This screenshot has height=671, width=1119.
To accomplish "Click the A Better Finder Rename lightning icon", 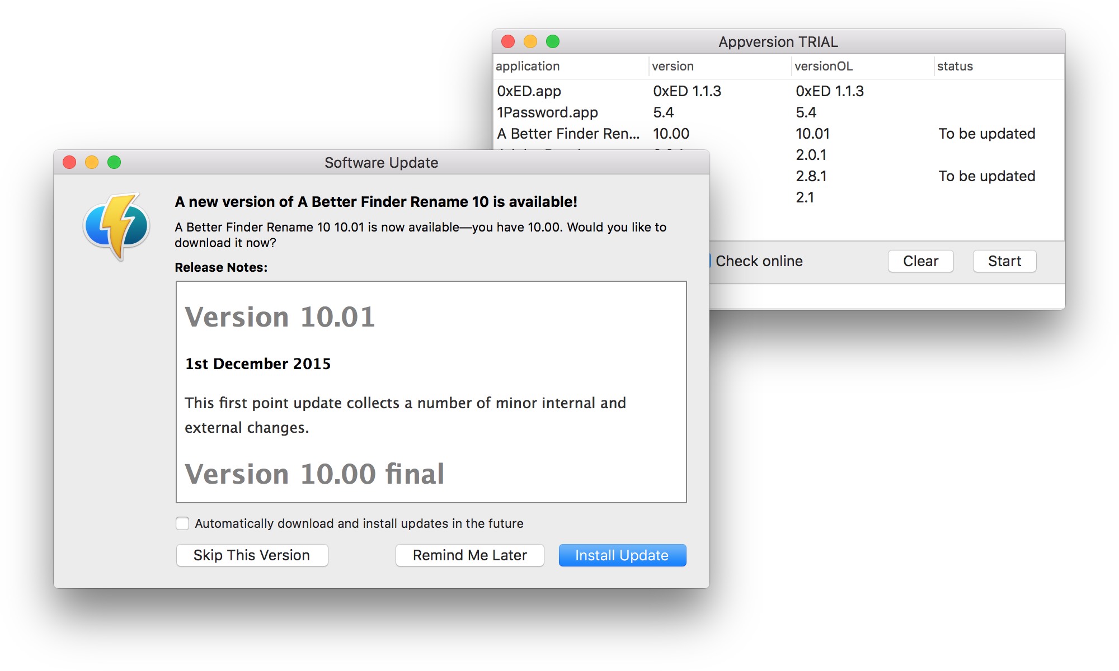I will pyautogui.click(x=117, y=226).
